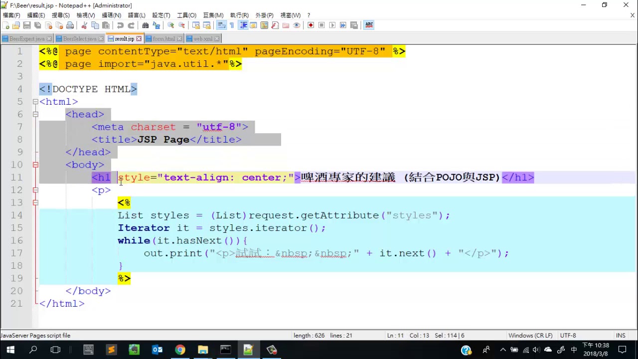Cut selection with the scissors icon

84,25
